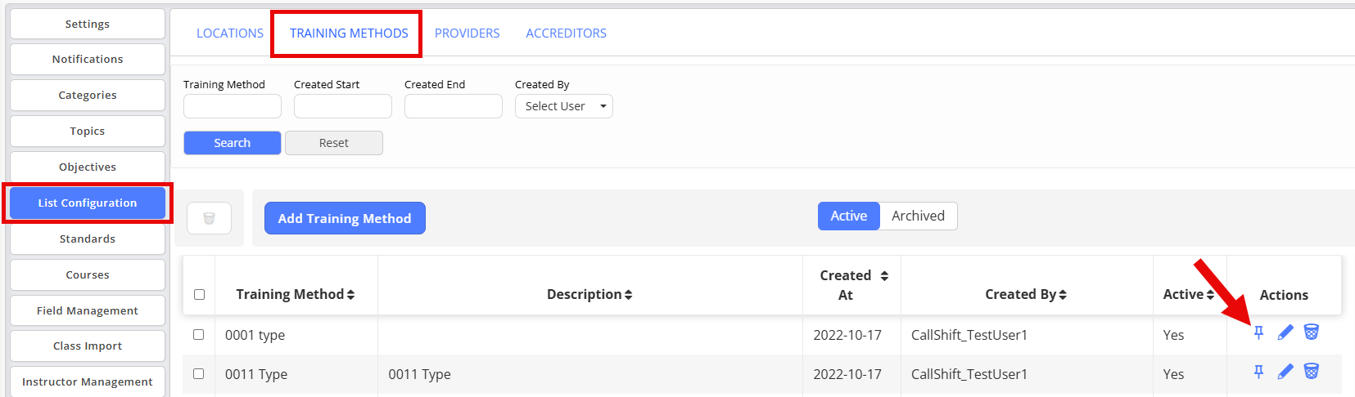Show Archived training methods

918,216
